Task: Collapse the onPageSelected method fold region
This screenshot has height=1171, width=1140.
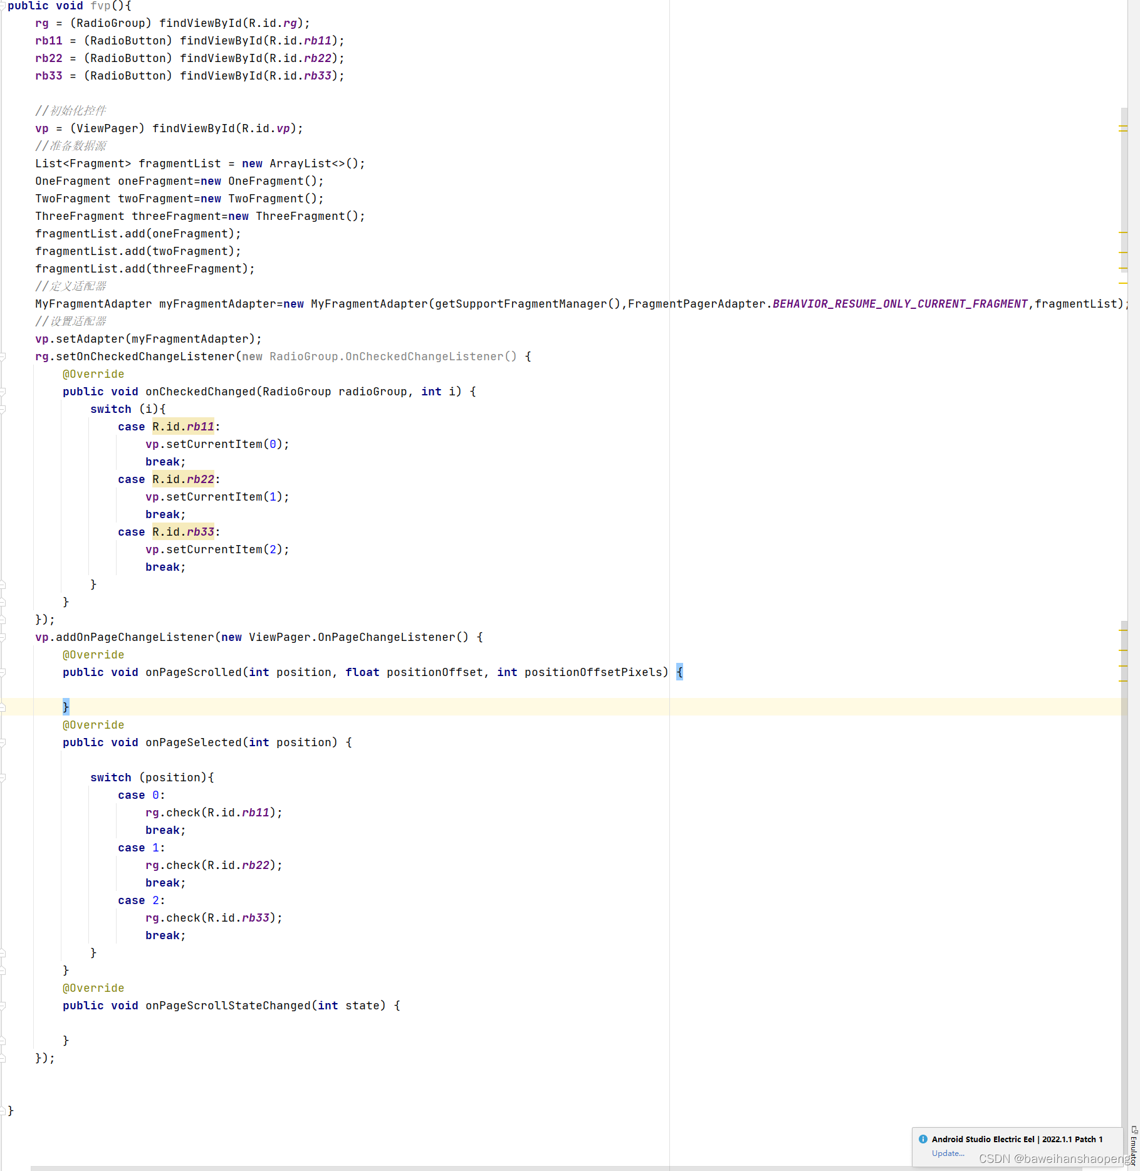Action: pos(3,742)
